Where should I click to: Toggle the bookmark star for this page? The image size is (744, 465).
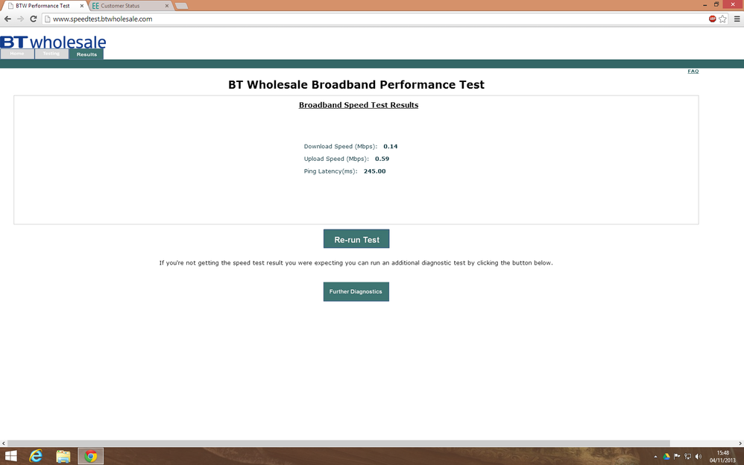[x=722, y=19]
